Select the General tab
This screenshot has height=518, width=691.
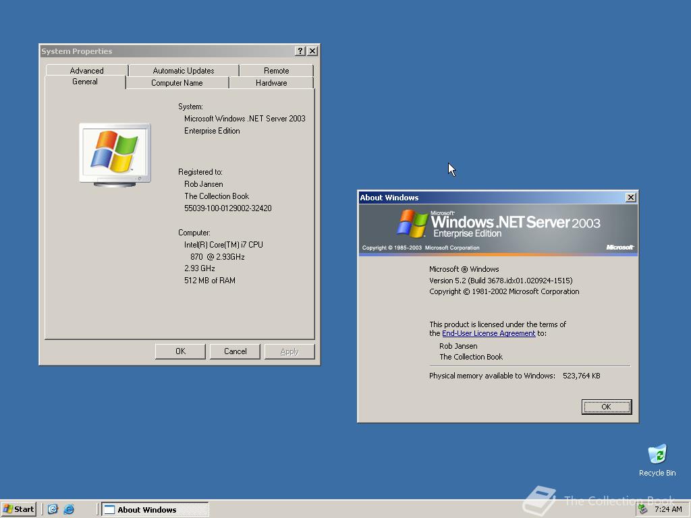coord(85,82)
